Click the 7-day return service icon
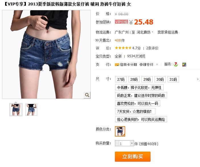 coord(176,64)
